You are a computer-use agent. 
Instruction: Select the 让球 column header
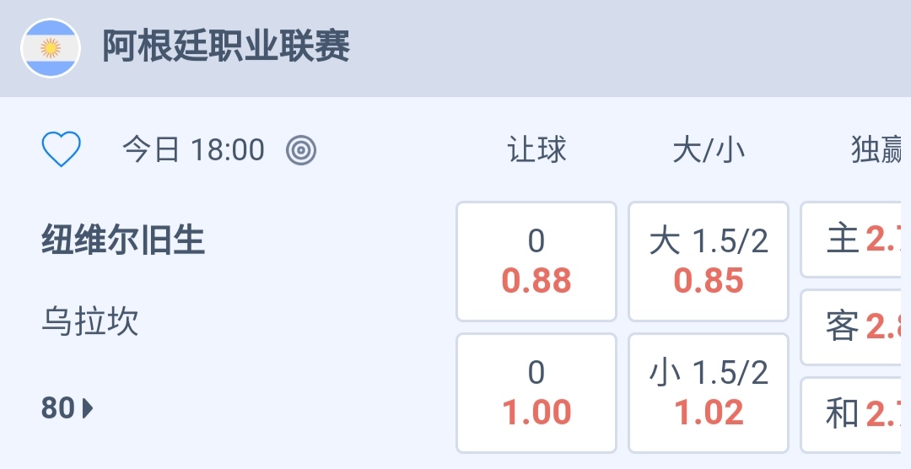536,150
